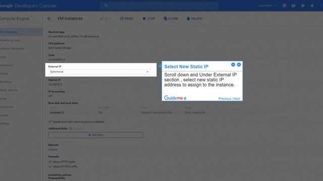
Task: Click the search field in top bar
Action: (159, 6)
